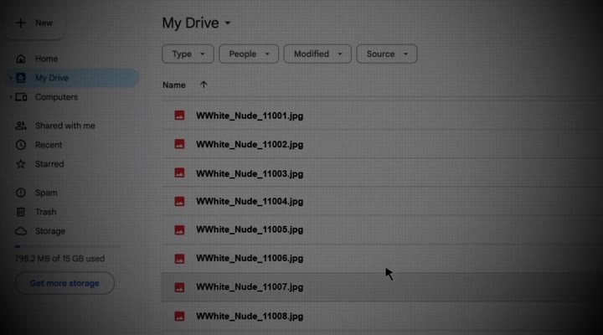The image size is (603, 335).
Task: Open the Modified filter dropdown
Action: (x=317, y=54)
